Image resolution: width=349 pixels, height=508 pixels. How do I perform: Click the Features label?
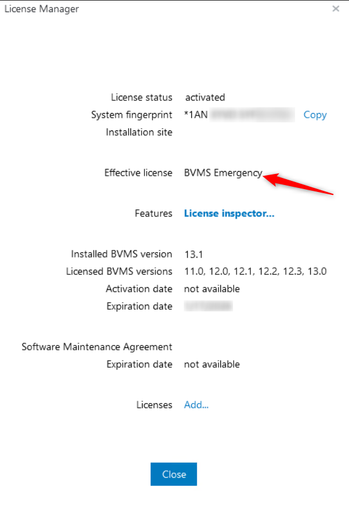154,213
